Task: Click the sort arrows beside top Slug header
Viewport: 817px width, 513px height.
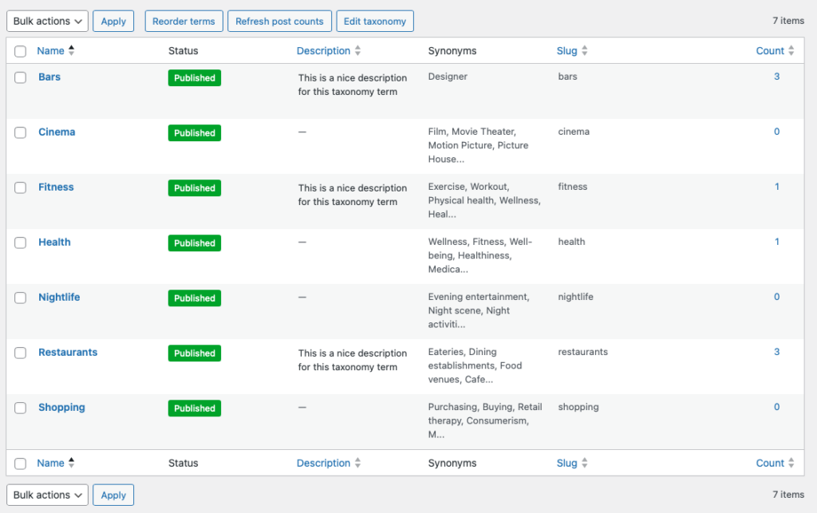Action: [584, 51]
